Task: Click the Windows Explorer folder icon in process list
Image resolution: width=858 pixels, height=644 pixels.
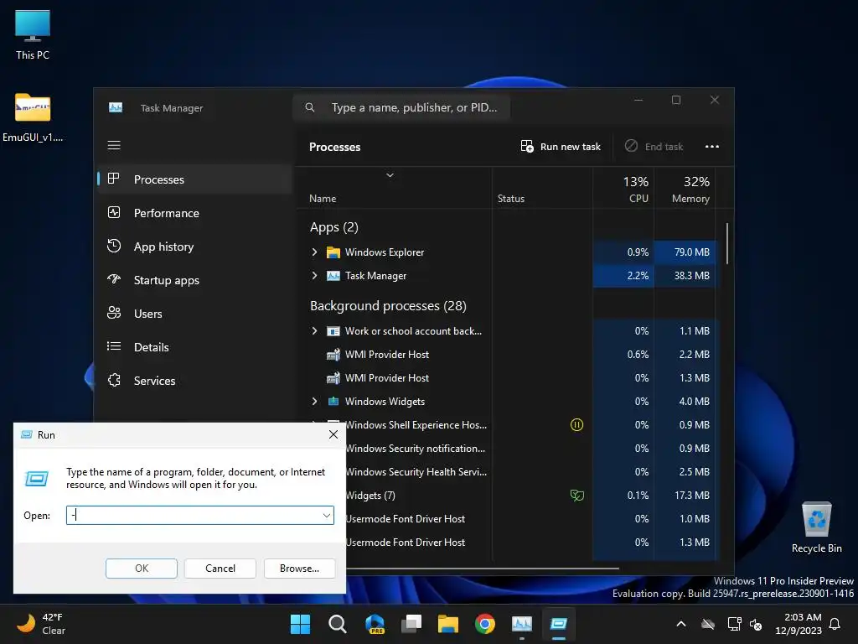Action: click(x=333, y=252)
